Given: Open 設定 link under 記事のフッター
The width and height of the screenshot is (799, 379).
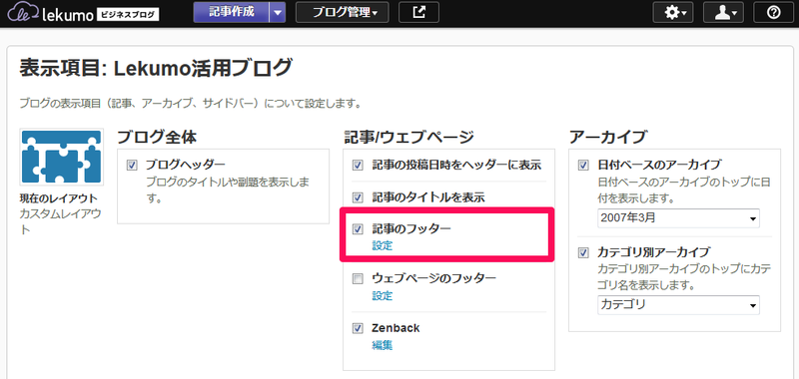Looking at the screenshot, I should (x=383, y=245).
